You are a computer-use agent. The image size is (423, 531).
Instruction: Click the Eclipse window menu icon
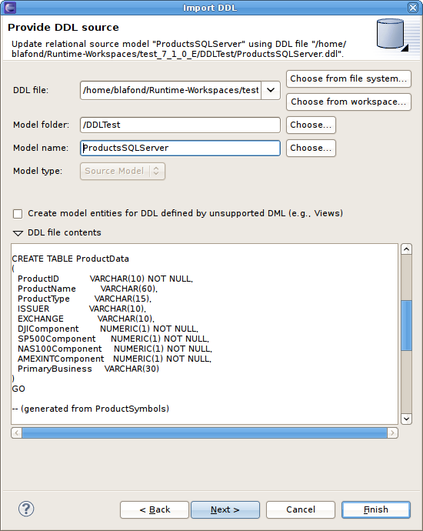10,7
